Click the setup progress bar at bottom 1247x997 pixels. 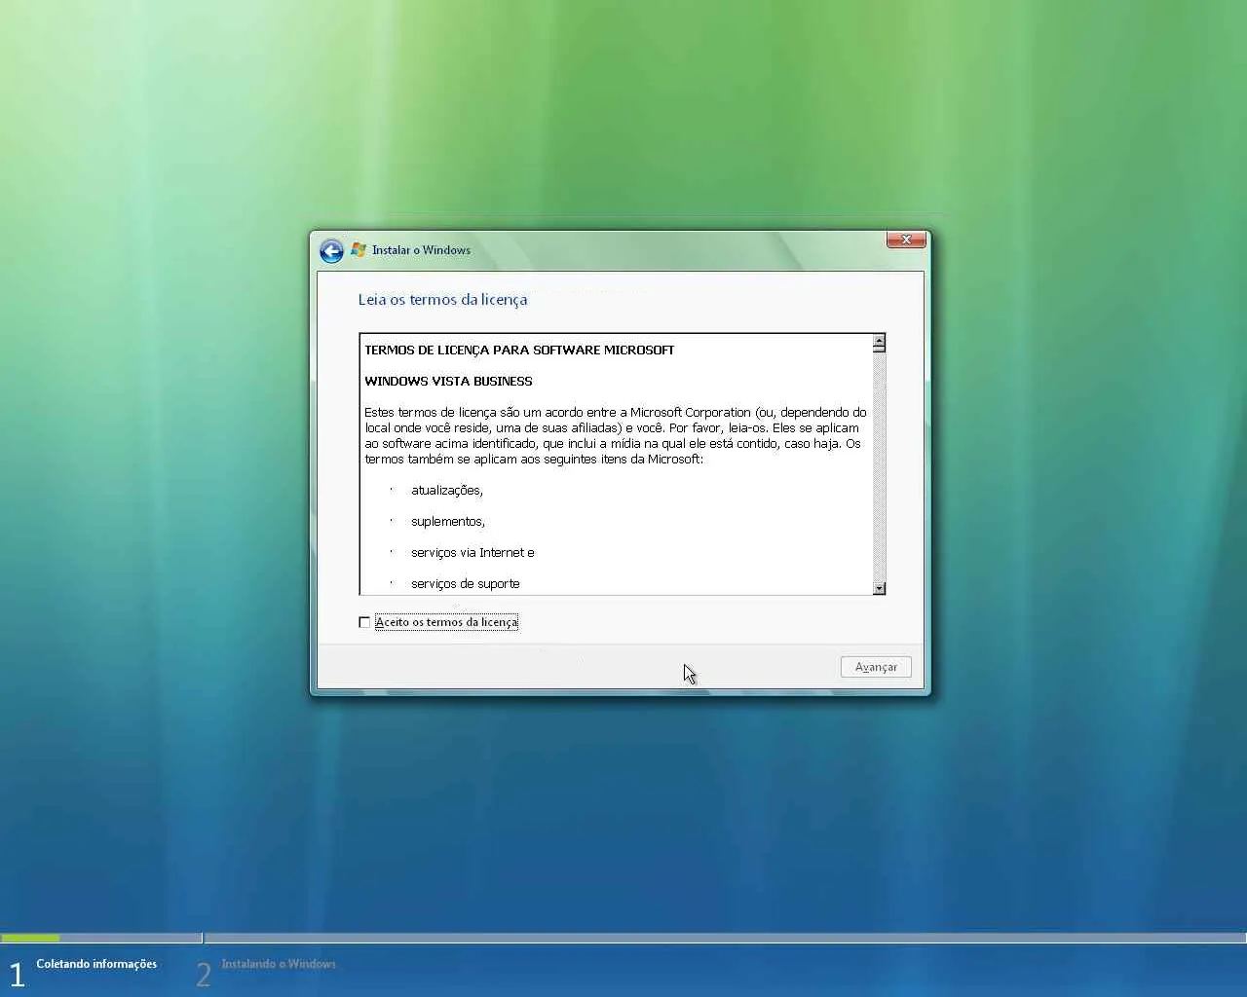623,939
